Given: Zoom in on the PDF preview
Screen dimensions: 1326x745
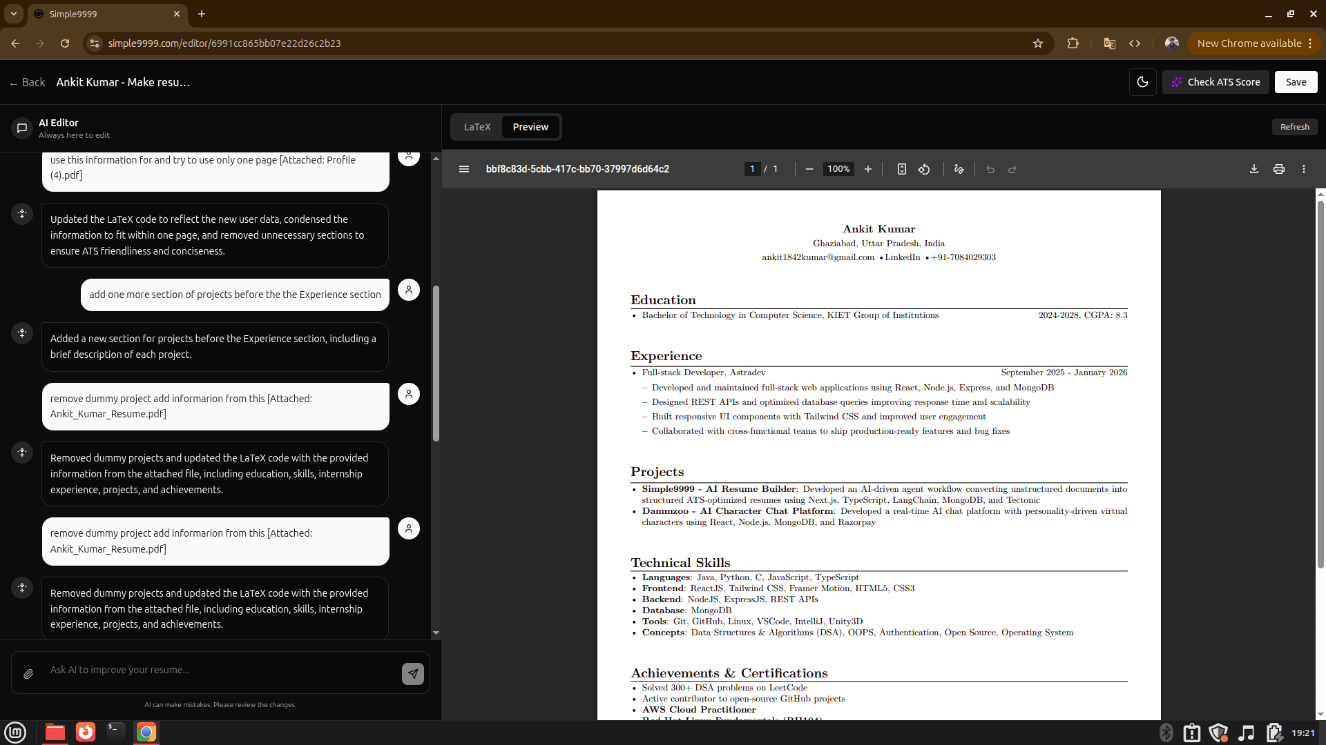Looking at the screenshot, I should 868,169.
